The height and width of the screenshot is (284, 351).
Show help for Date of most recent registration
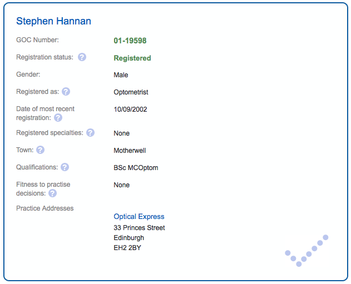pos(58,118)
